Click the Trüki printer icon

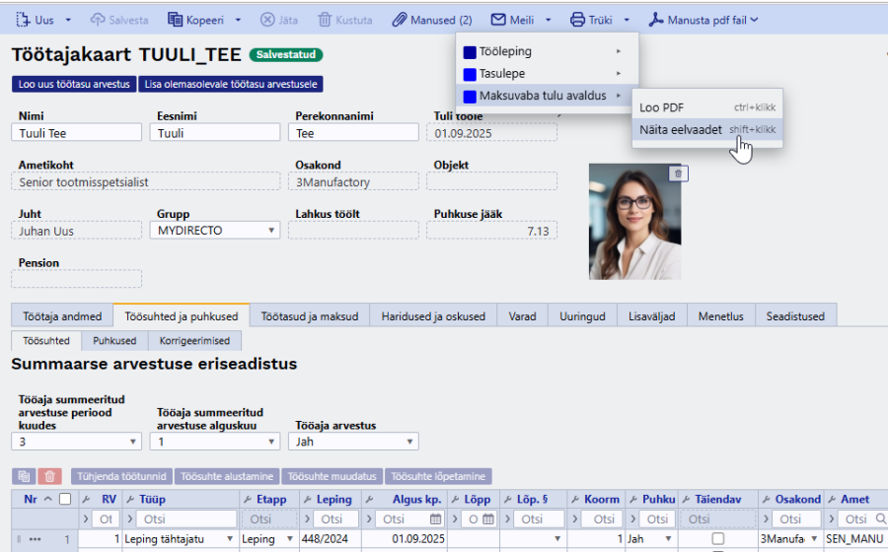tap(577, 20)
